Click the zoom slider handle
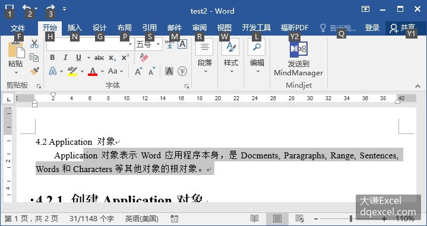 (x=351, y=218)
